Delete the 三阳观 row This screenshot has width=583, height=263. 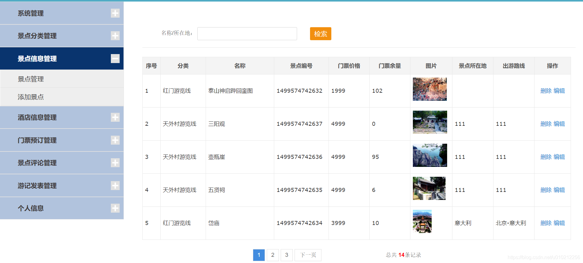546,124
